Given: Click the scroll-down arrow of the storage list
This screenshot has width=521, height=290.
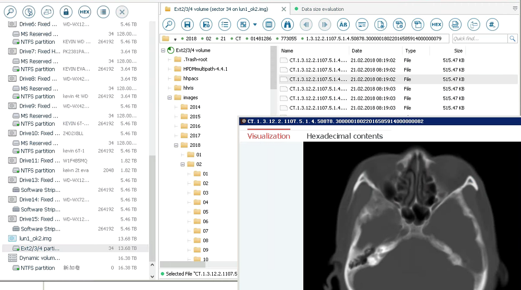Looking at the screenshot, I should [x=152, y=276].
